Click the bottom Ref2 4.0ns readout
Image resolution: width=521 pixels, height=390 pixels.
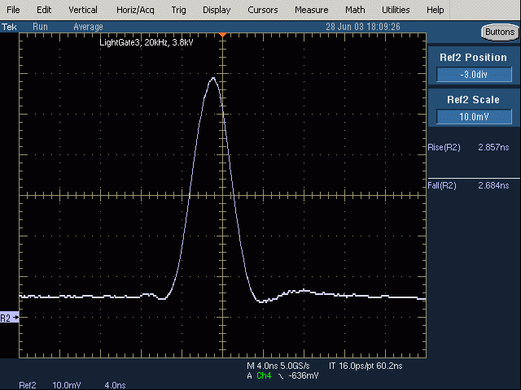point(115,385)
